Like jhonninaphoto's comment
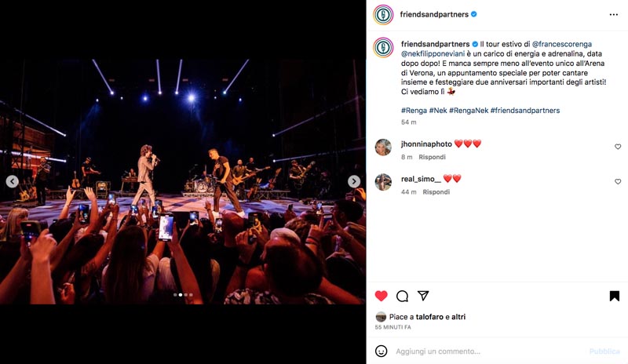Image resolution: width=628 pixels, height=364 pixels. point(618,147)
